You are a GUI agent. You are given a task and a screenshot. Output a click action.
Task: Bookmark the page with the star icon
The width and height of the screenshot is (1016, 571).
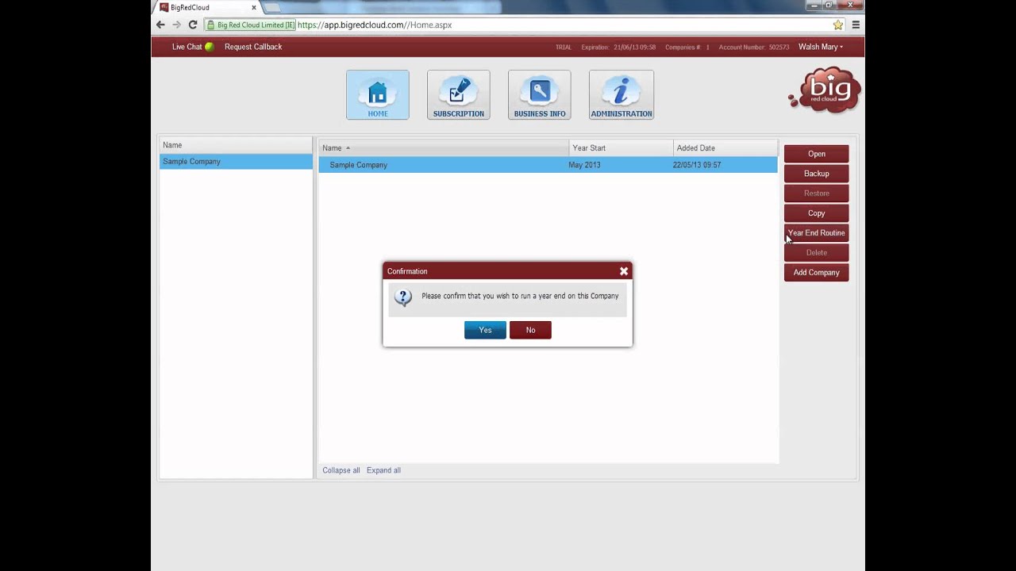[x=838, y=25]
